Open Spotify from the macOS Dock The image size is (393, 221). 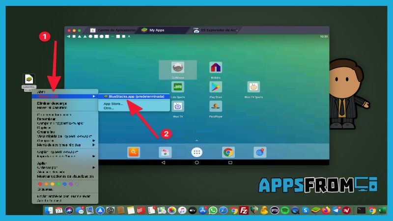tap(285, 210)
